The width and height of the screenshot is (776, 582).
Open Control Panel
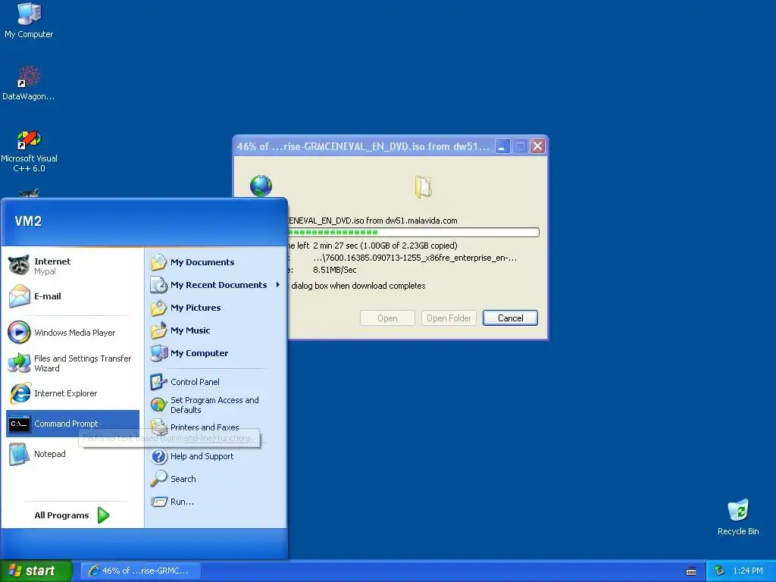pos(215,382)
